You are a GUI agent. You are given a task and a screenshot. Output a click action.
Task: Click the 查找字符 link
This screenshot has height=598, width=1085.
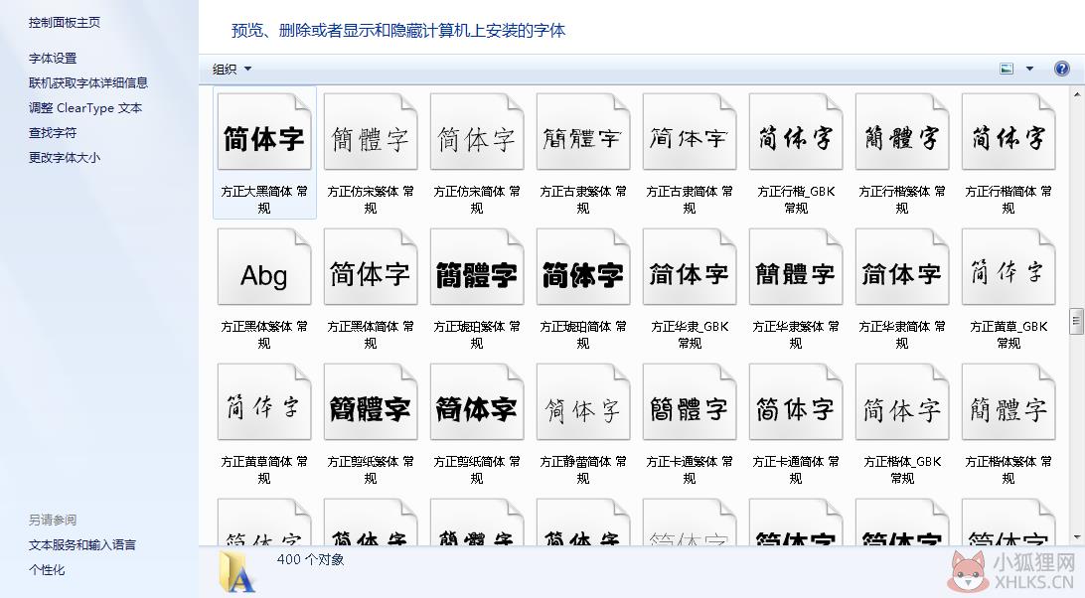pos(53,133)
